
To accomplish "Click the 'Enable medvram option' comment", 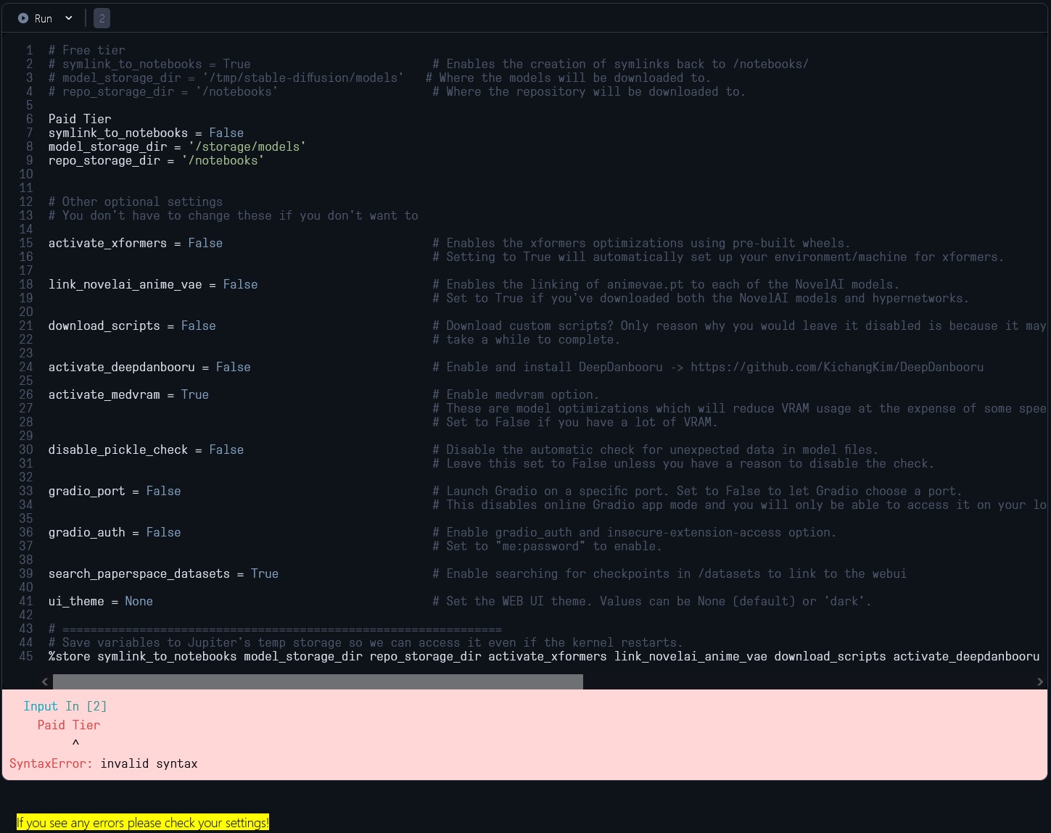I will 516,394.
